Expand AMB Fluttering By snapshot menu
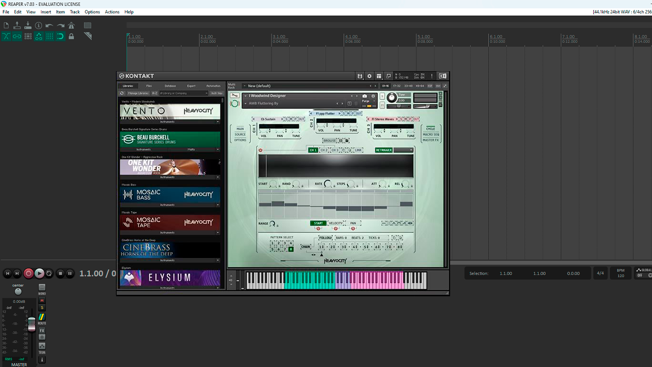The width and height of the screenshot is (652, 367). click(x=246, y=104)
